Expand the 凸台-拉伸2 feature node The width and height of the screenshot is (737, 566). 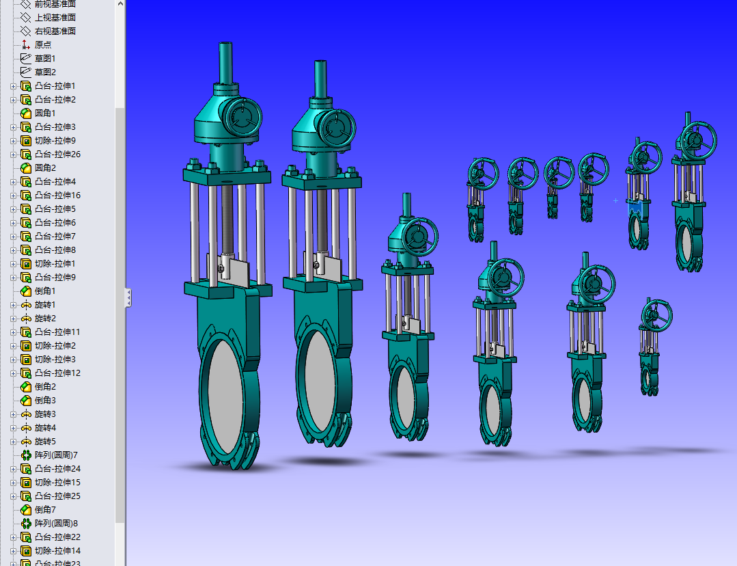(13, 100)
